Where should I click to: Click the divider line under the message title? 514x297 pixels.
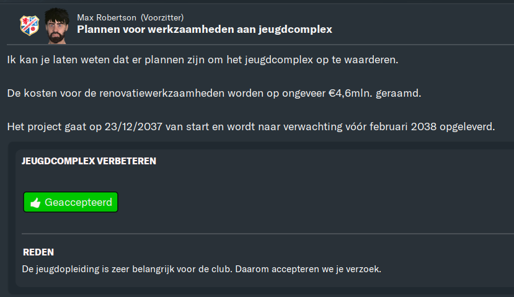[x=260, y=44]
